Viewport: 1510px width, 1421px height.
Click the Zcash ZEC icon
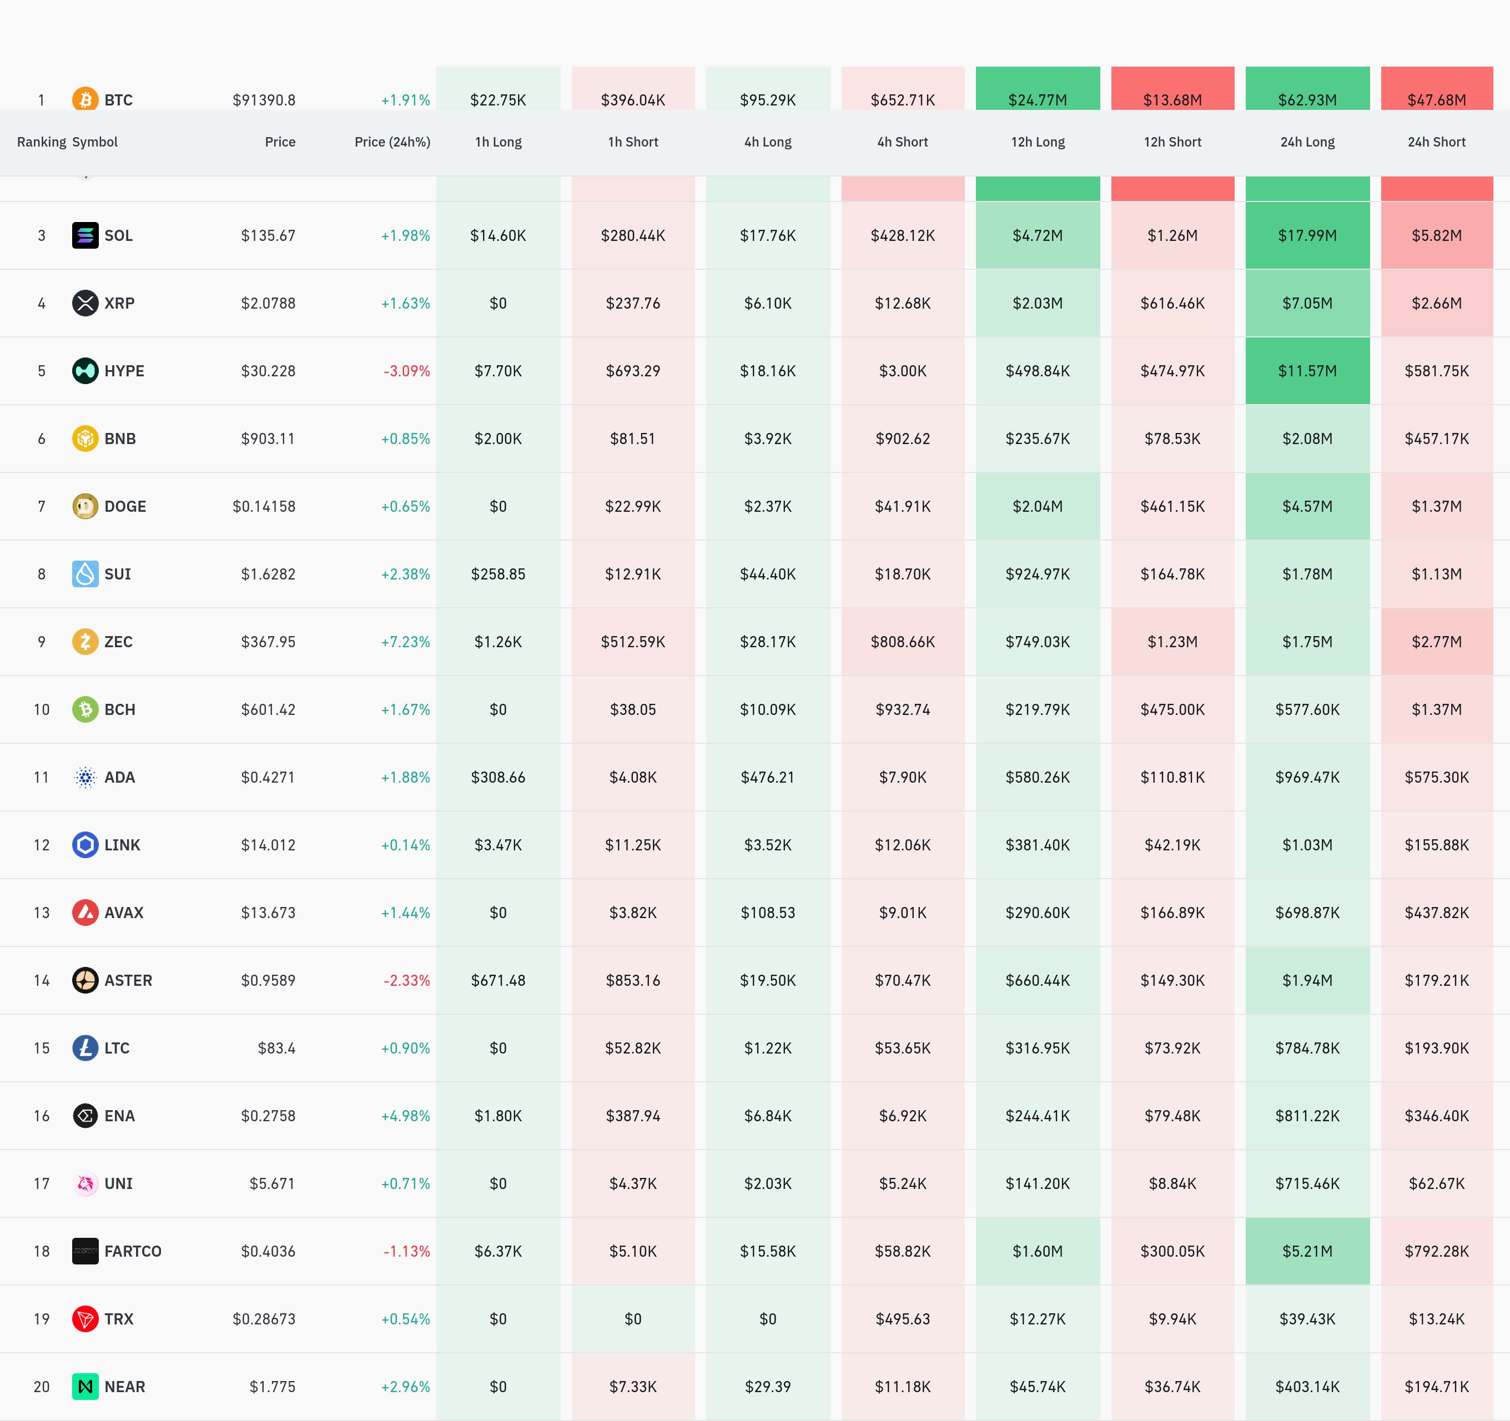pyautogui.click(x=85, y=642)
